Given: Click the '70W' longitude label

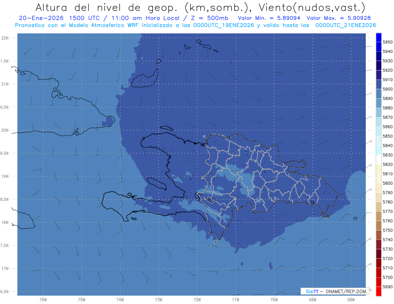Looking at the screenshot, I should (274, 300).
